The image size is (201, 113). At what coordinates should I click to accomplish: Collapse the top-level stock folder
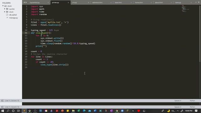tap(3, 6)
